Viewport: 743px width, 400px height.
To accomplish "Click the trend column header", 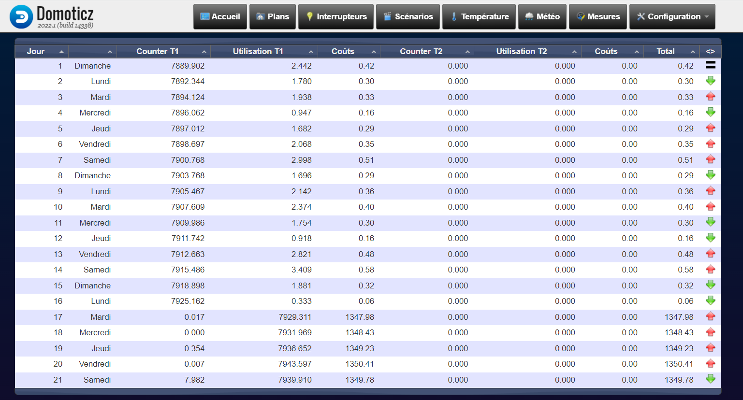I will click(x=710, y=51).
